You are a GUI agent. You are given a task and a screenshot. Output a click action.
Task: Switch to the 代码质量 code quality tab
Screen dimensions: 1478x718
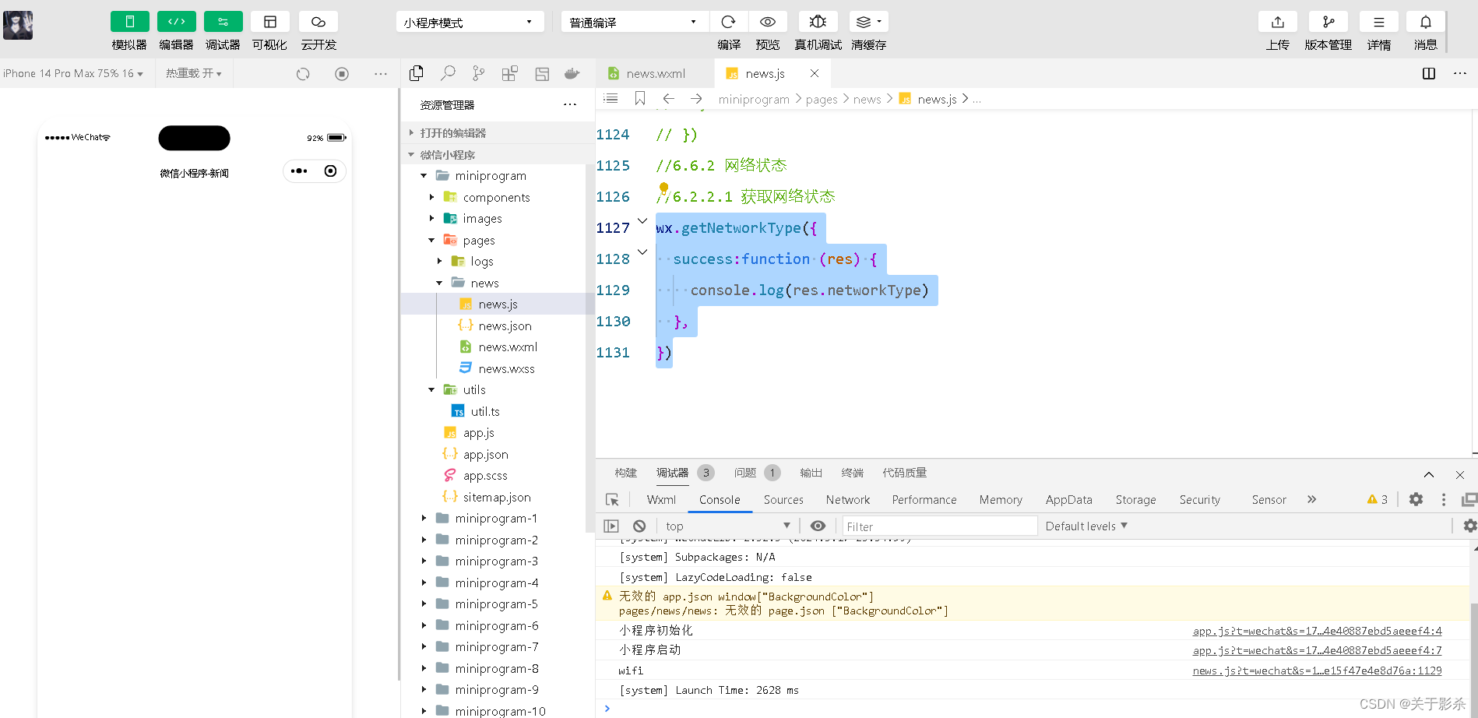pos(904,473)
